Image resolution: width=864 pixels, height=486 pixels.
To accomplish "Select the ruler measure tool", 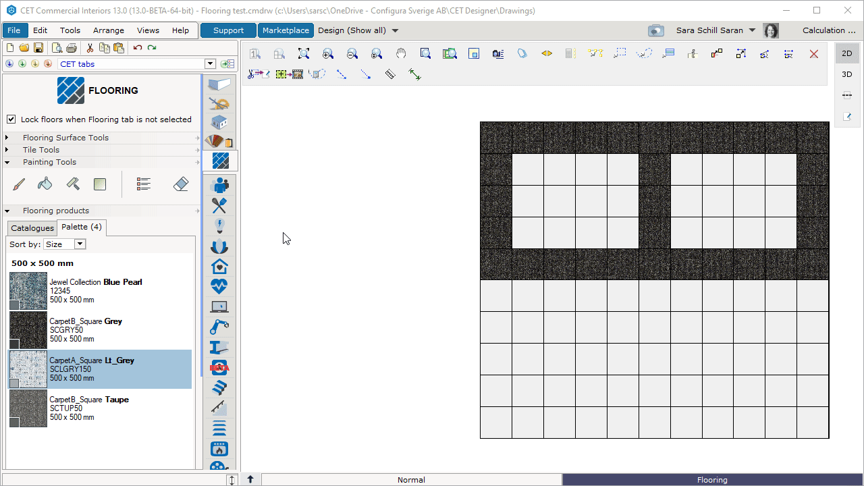I will coord(390,74).
